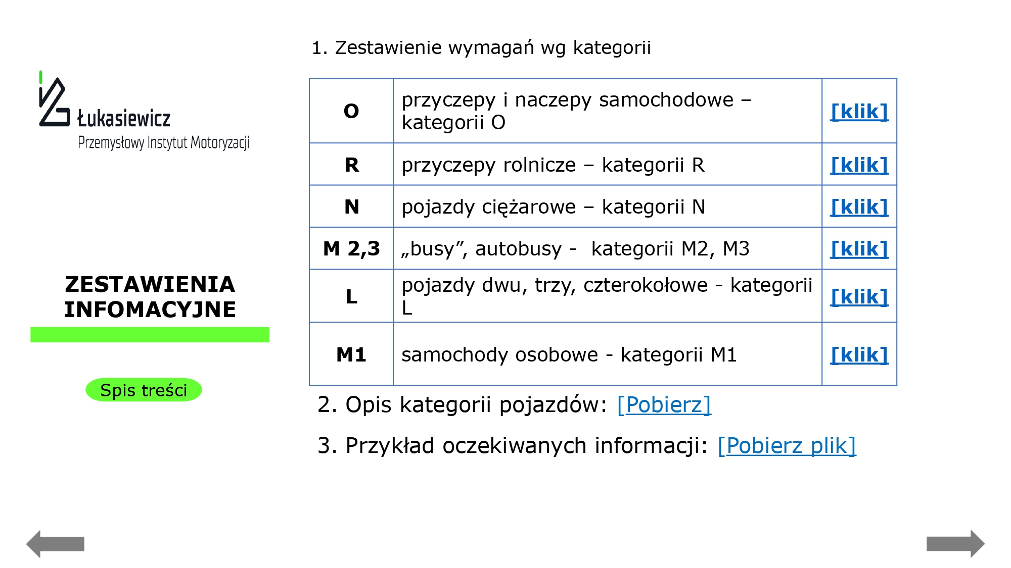Viewport: 1011px width, 568px height.
Task: Click the [Pobierz plik] link
Action: pos(787,446)
